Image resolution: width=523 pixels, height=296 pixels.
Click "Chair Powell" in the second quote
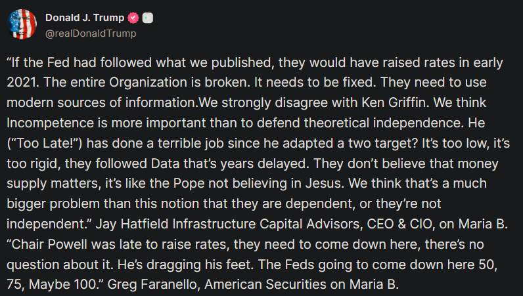50,244
